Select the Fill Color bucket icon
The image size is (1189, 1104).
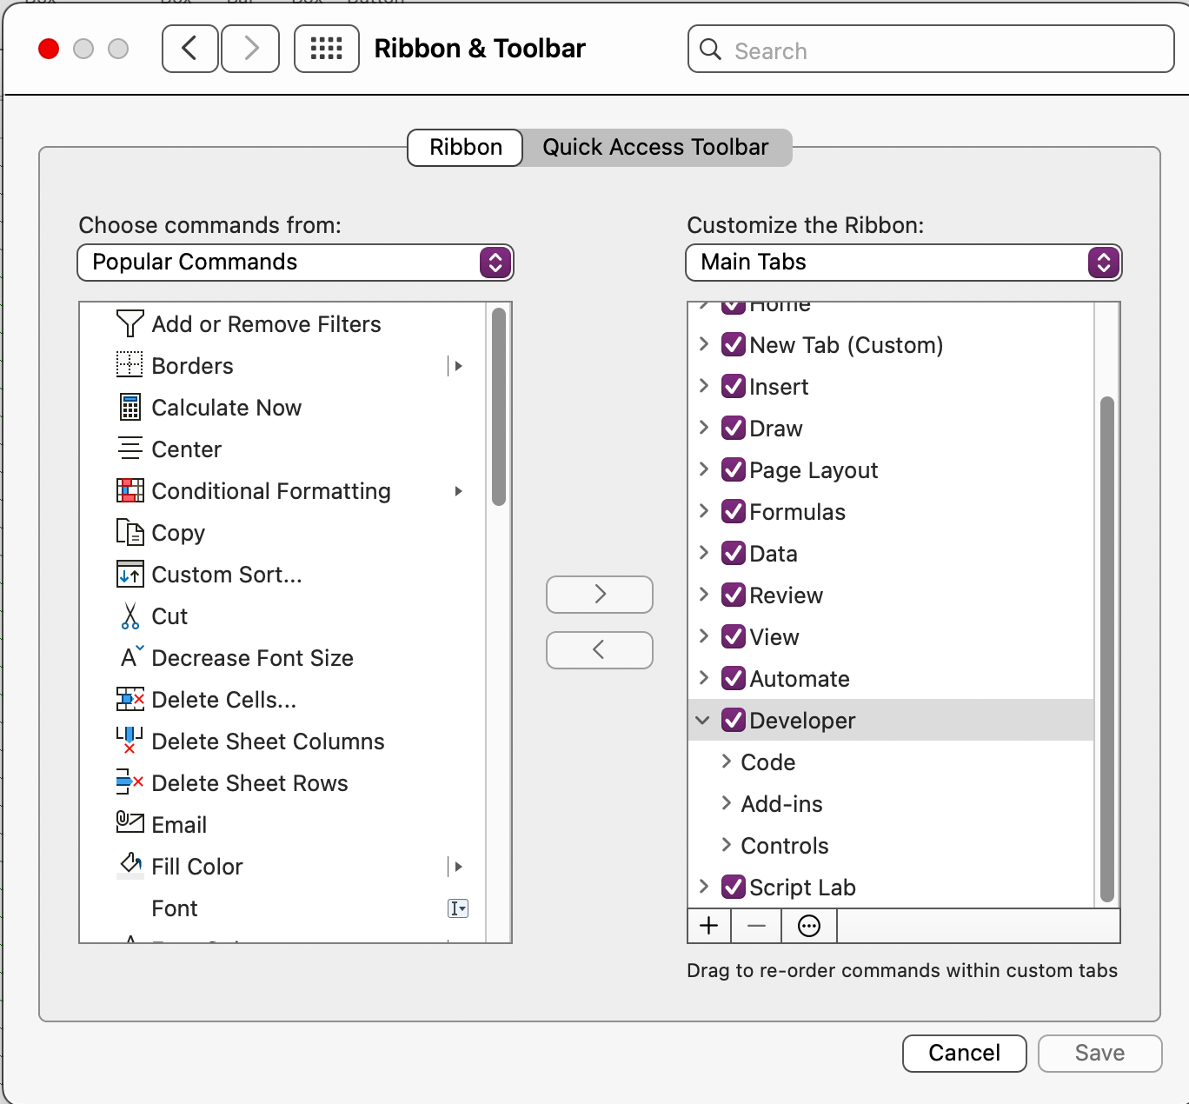tap(130, 866)
